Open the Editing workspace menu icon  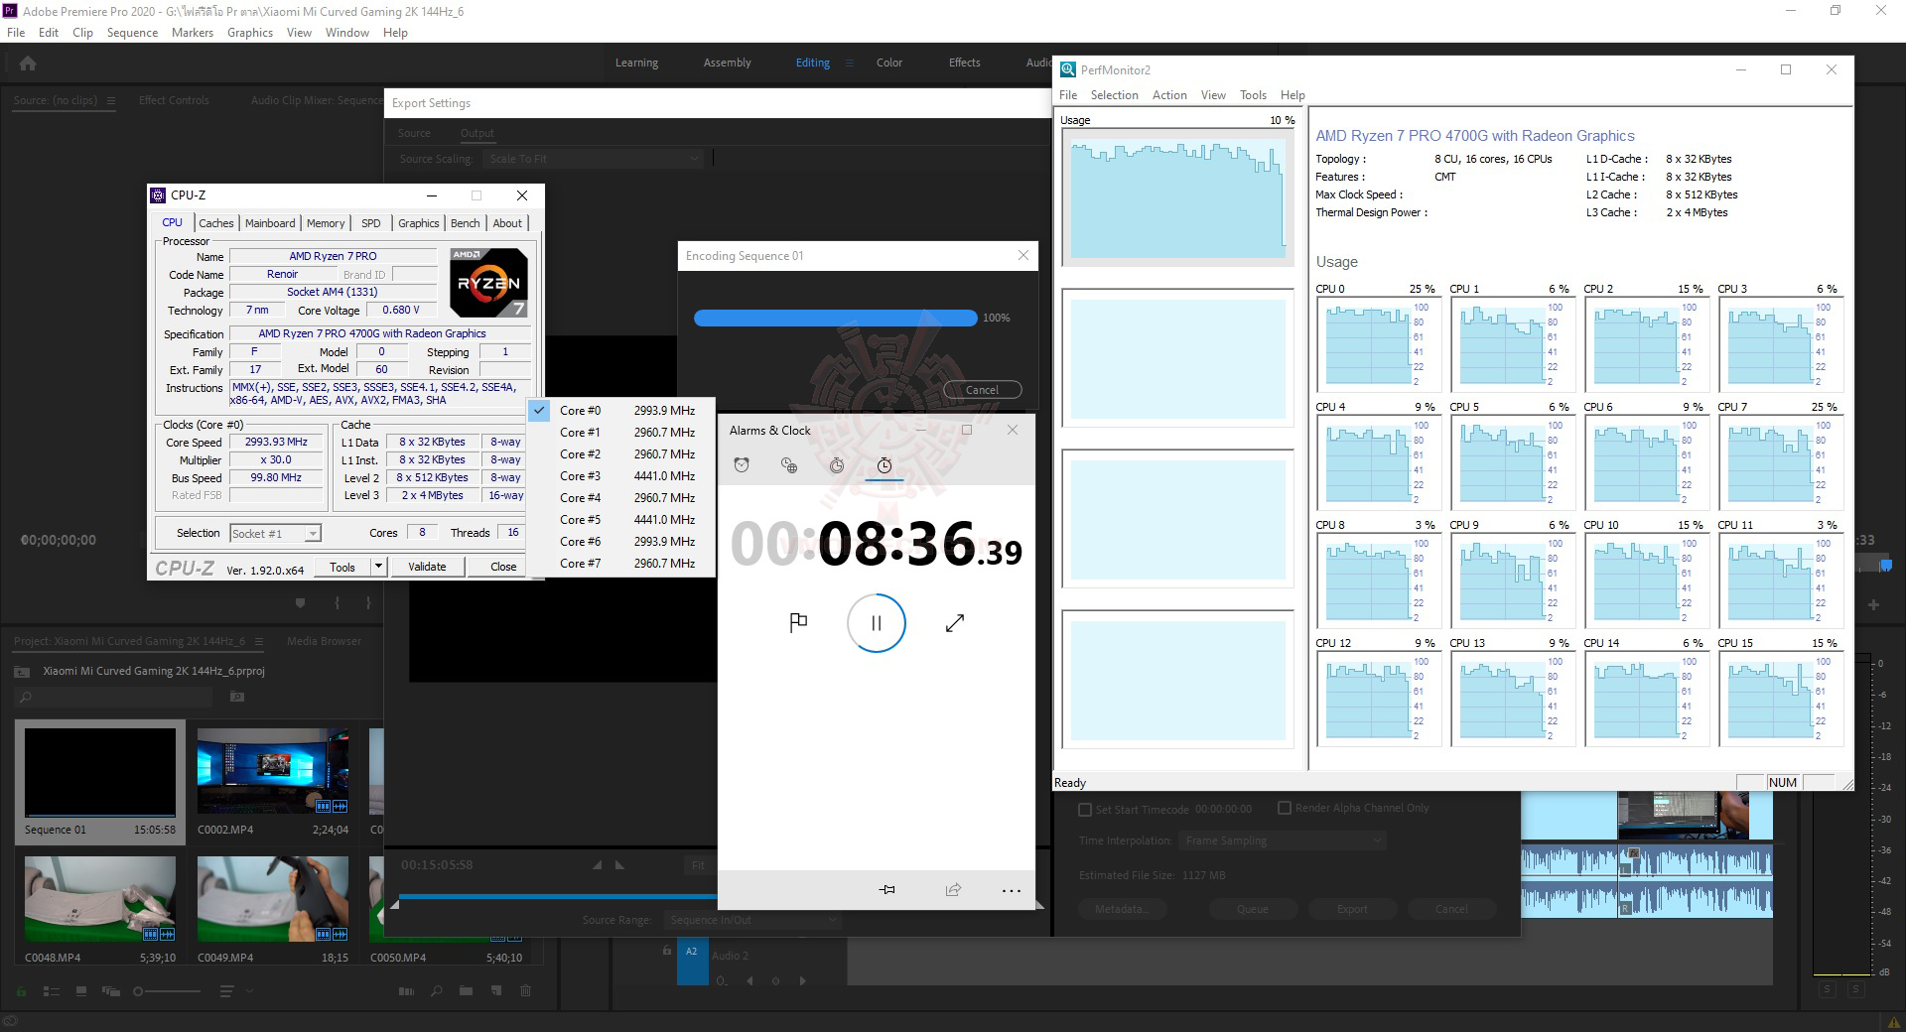coord(849,63)
